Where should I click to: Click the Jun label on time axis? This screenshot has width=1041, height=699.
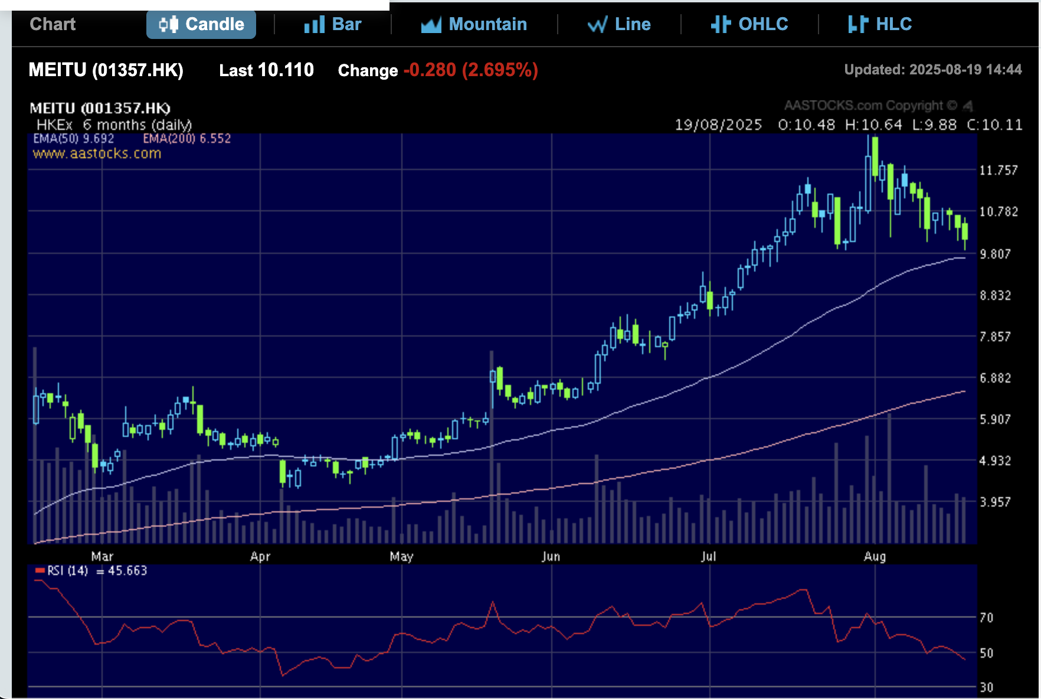coord(551,556)
